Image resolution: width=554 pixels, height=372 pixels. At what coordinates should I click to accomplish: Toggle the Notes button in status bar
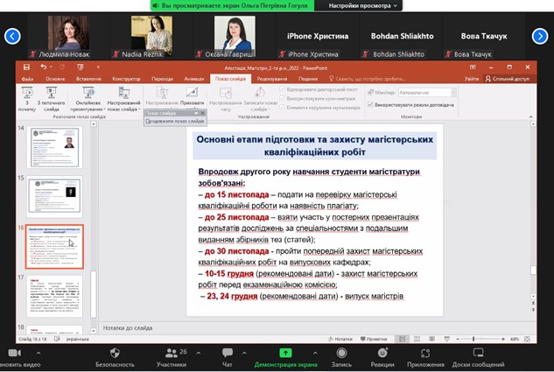coord(340,339)
